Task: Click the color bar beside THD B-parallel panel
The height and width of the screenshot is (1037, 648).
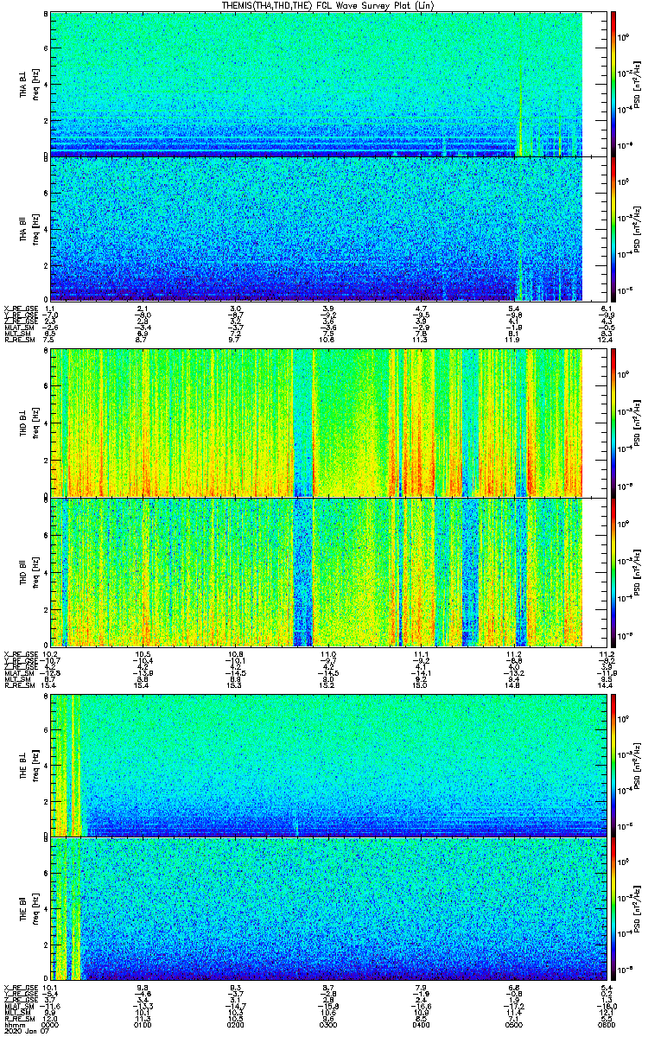Action: click(613, 572)
